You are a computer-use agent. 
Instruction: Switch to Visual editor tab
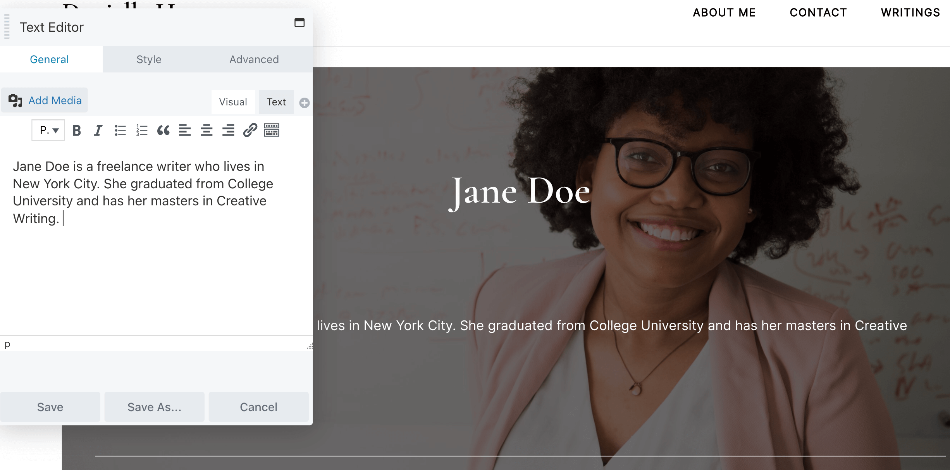[232, 102]
